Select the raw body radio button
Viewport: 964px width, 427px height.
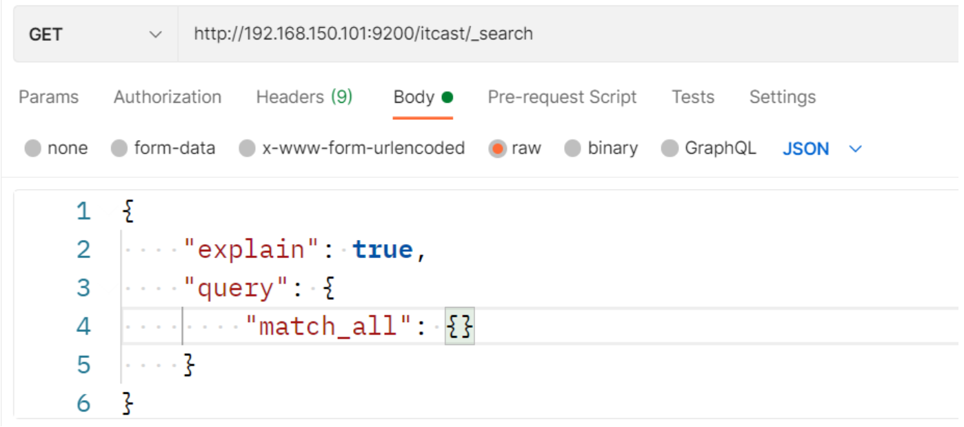pos(497,148)
